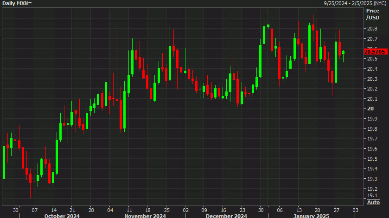The width and height of the screenshot is (389, 218).
Task: Click the 28 date tick in October
Action: click(91, 210)
